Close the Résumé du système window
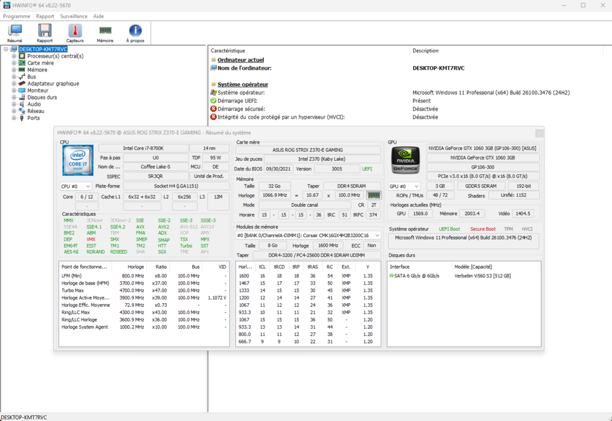Screen dimensions: 612x421 point(539,133)
